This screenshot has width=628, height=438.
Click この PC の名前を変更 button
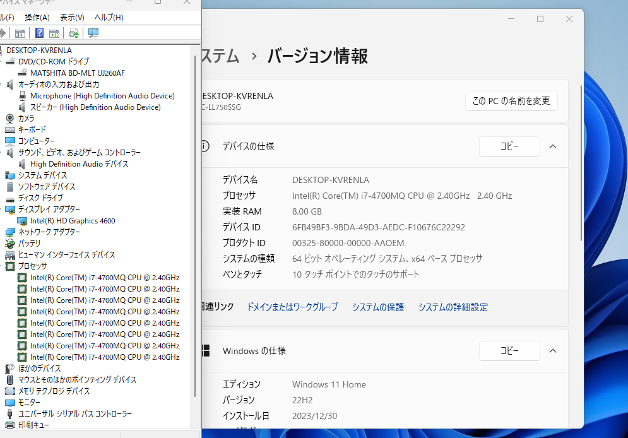tap(511, 101)
